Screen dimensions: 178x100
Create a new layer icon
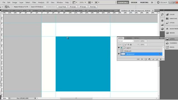click(157, 59)
